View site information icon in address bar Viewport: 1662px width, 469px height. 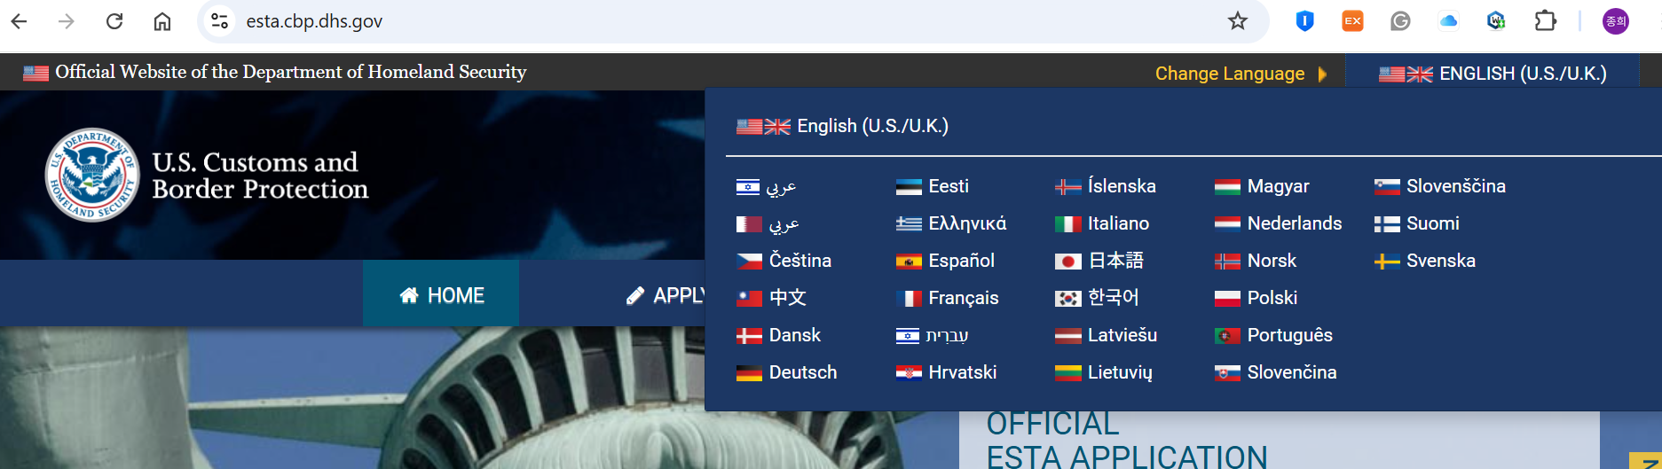219,21
